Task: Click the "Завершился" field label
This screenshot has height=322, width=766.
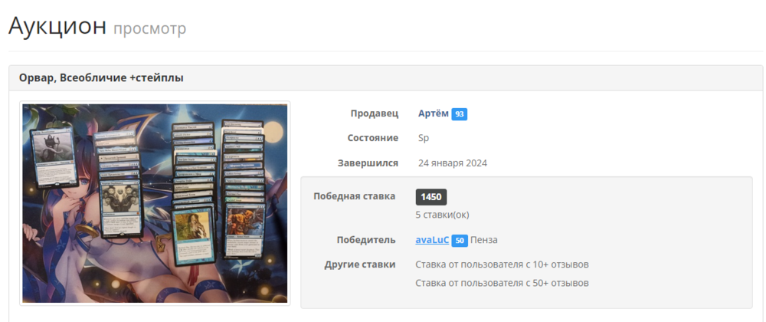Action: 368,163
